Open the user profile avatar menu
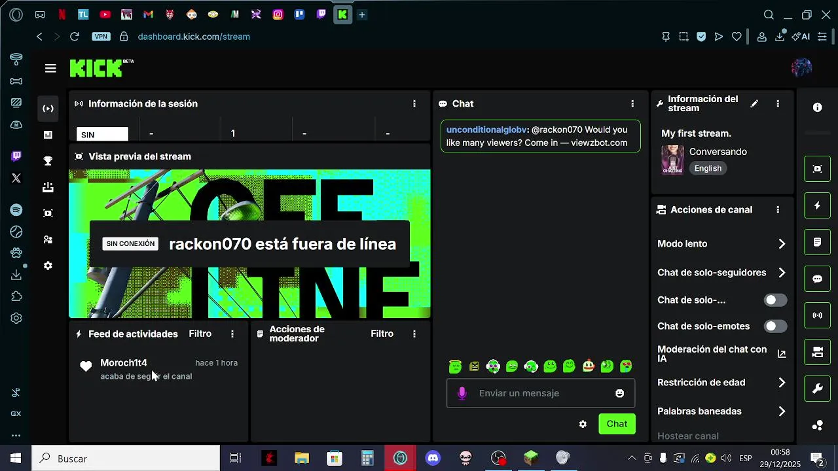This screenshot has width=838, height=471. pyautogui.click(x=801, y=67)
